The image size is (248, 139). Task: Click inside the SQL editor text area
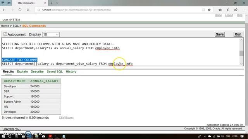[x=121, y=52]
